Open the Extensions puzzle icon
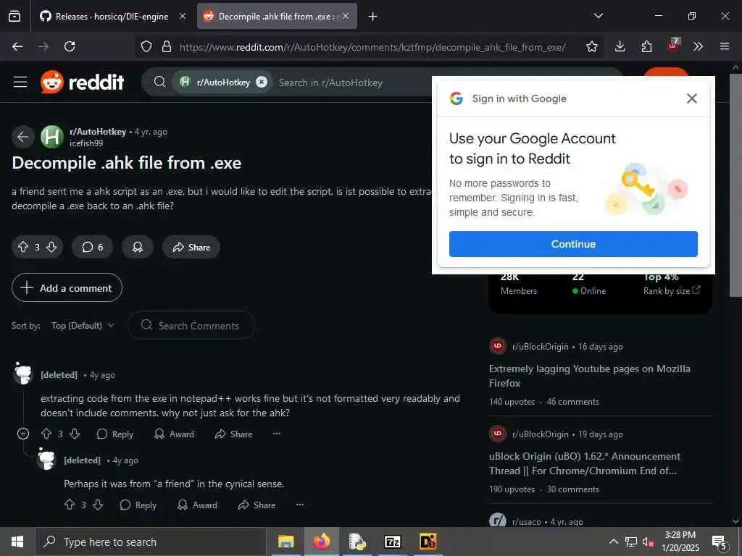 [x=646, y=46]
